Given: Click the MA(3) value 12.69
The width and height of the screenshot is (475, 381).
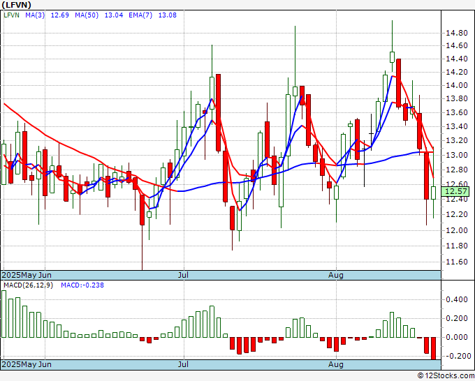Looking at the screenshot, I should coord(59,15).
